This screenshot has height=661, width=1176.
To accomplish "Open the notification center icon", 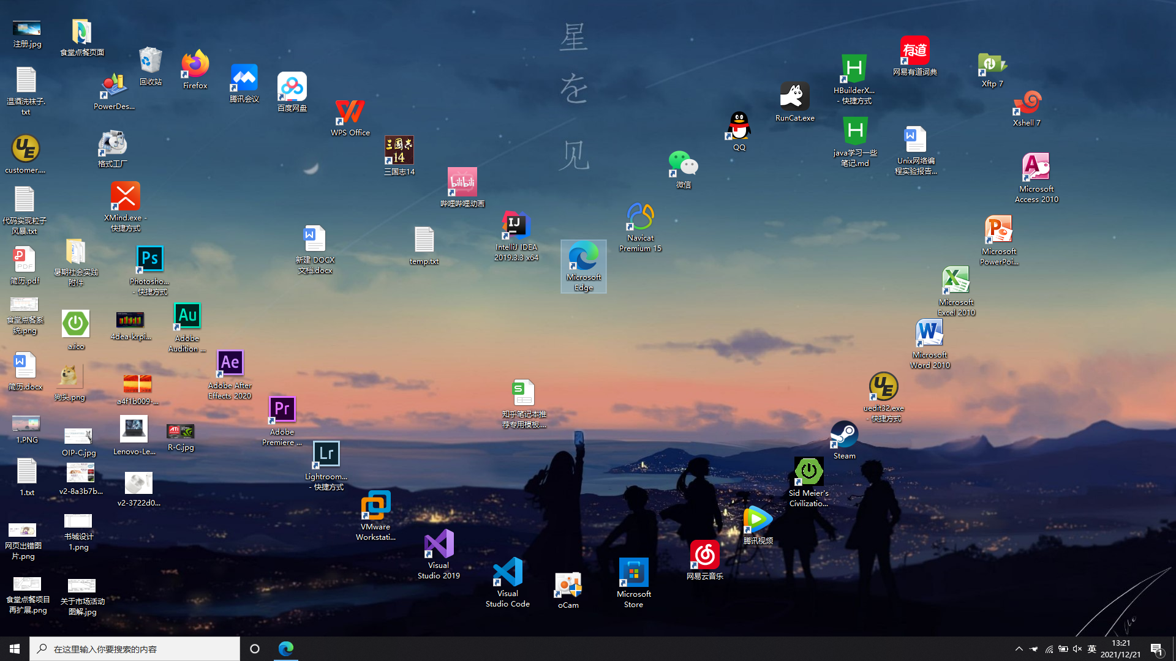I will click(1156, 649).
